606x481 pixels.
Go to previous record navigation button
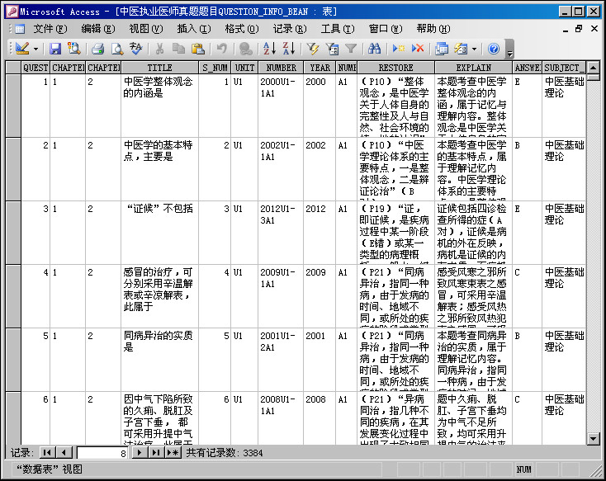[64, 452]
